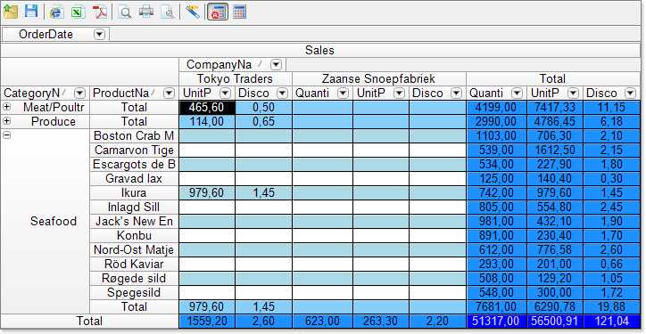This screenshot has width=646, height=334.
Task: Open the ProductNa field dropdown
Action: 169,94
